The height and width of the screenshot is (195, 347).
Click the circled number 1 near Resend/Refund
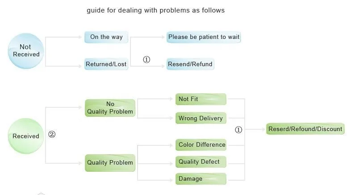pyautogui.click(x=146, y=59)
